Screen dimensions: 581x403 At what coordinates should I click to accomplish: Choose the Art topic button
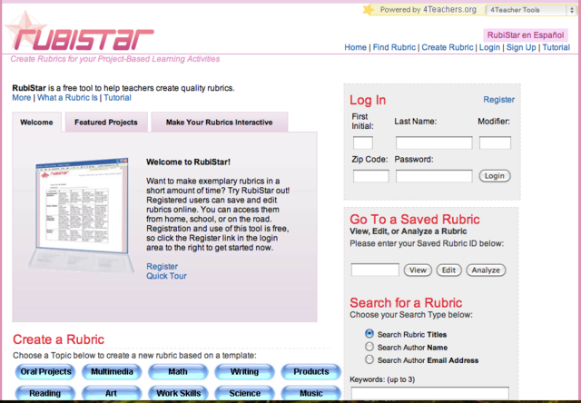click(x=112, y=393)
